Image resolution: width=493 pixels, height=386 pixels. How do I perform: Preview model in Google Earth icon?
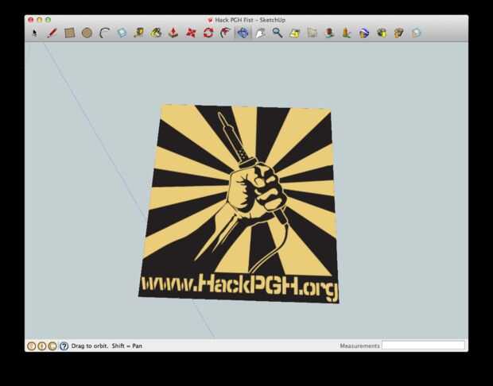click(x=364, y=33)
